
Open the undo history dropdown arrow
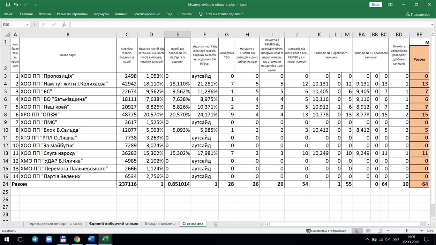pyautogui.click(x=21, y=5)
